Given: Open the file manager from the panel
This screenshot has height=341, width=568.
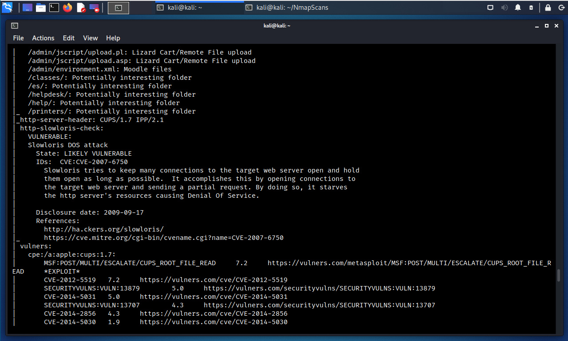Looking at the screenshot, I should pos(41,8).
